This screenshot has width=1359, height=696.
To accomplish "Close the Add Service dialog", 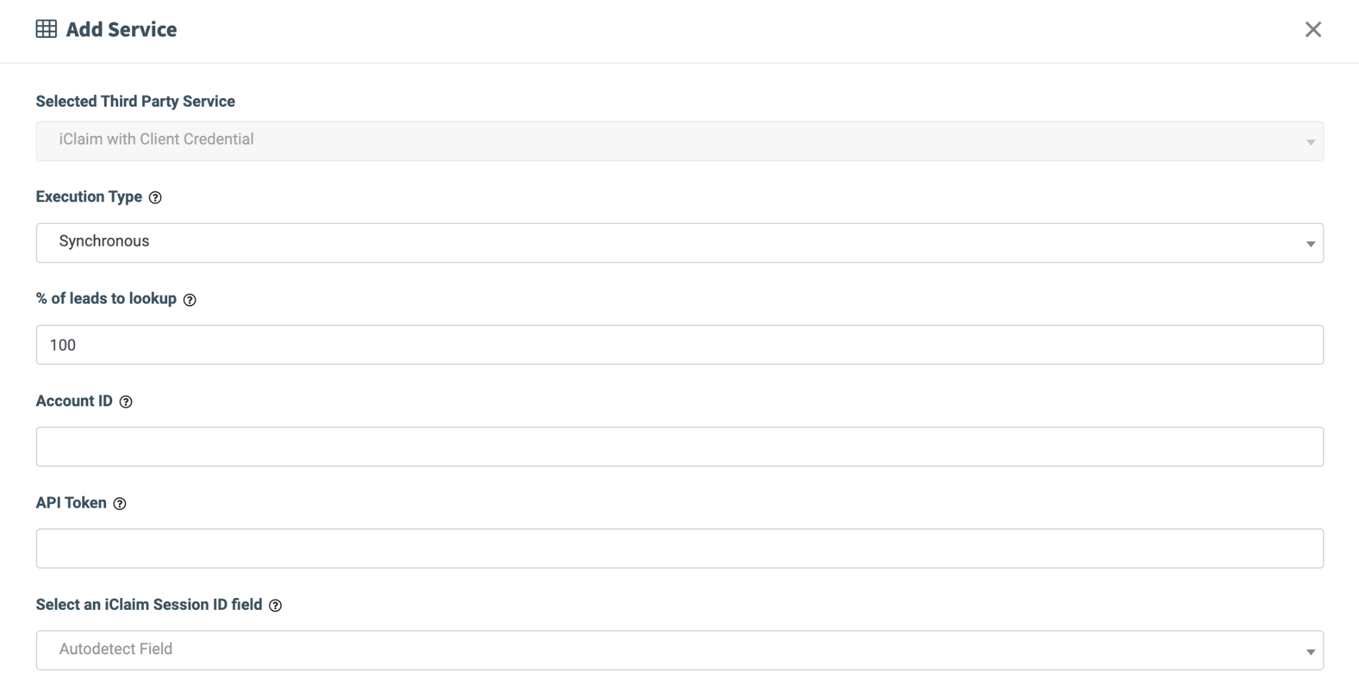I will 1313,29.
